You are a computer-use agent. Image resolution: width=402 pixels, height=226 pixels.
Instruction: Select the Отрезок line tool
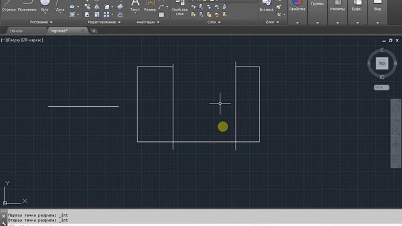coord(9,6)
